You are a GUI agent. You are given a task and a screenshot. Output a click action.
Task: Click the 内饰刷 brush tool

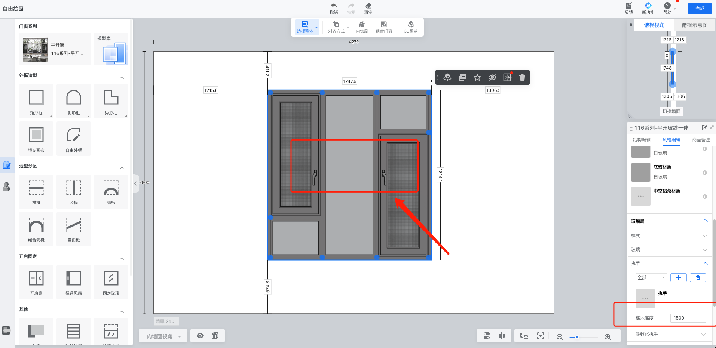[x=362, y=27]
